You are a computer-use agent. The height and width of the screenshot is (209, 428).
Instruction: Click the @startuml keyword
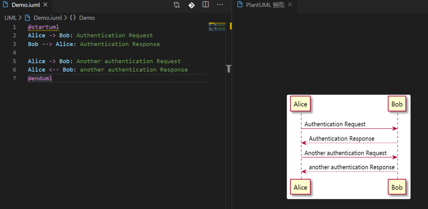[x=43, y=27]
